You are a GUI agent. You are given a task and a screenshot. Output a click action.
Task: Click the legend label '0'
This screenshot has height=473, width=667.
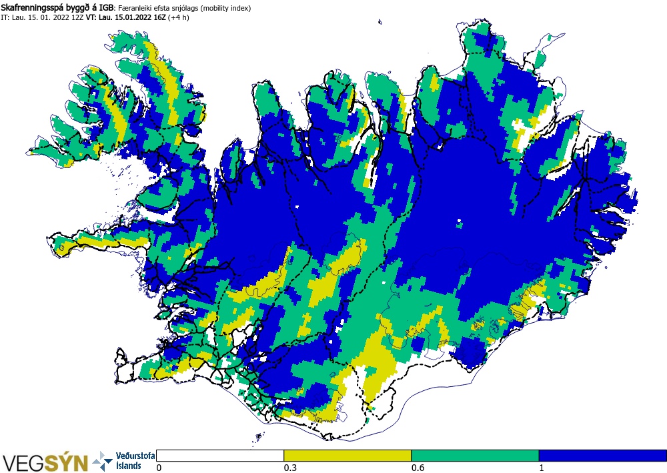pyautogui.click(x=159, y=468)
